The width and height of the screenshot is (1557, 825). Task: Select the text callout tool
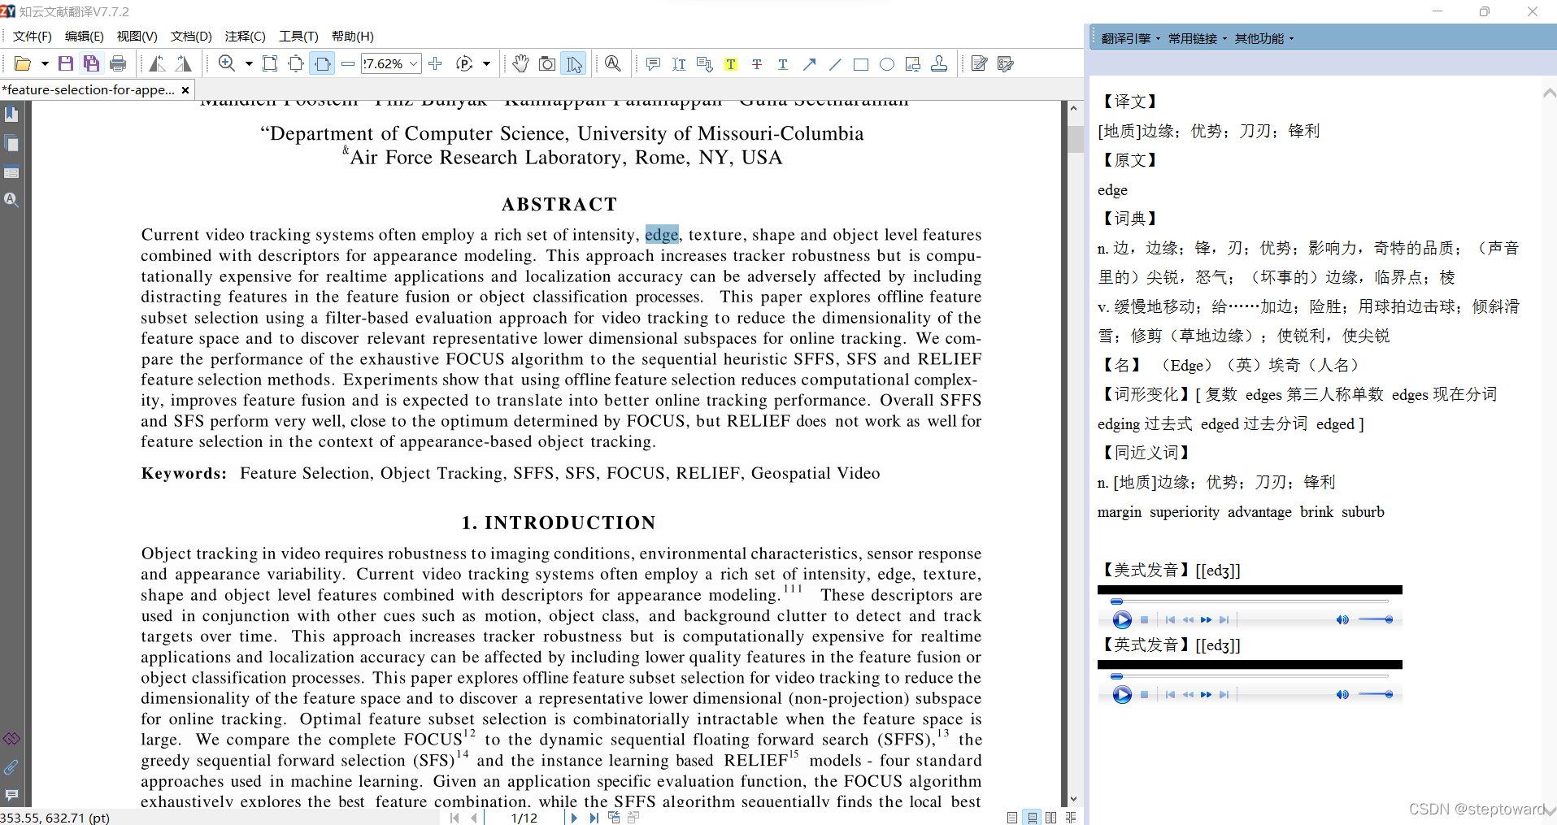coord(705,64)
